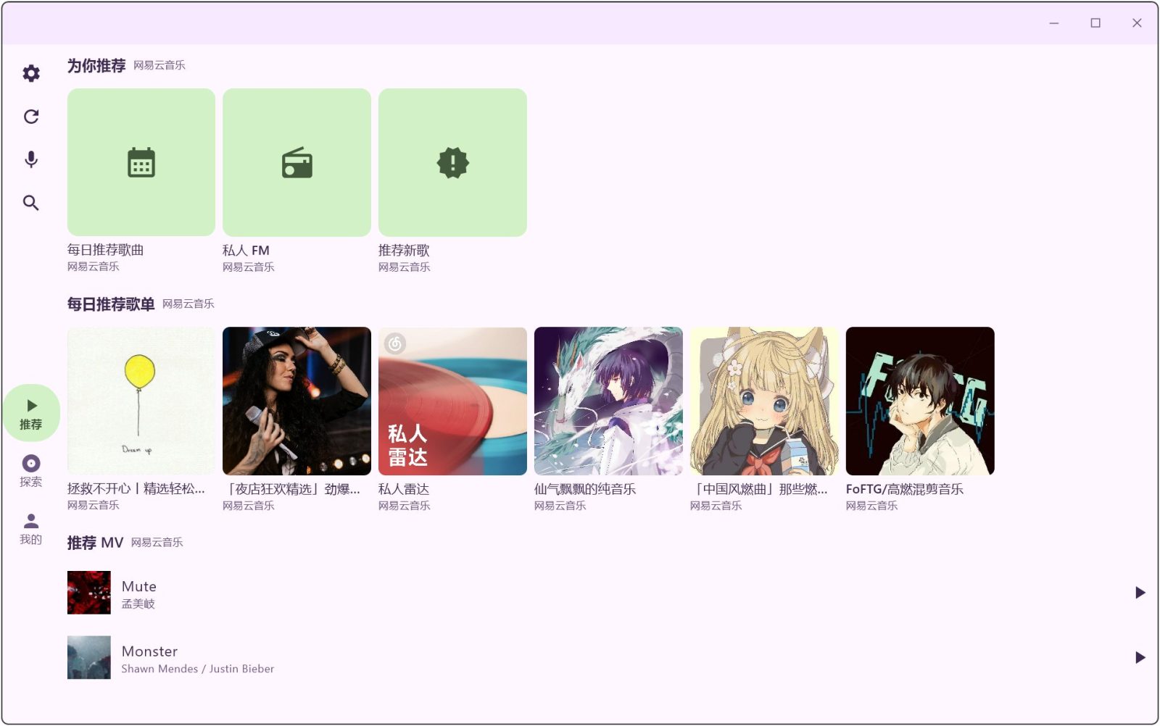The height and width of the screenshot is (726, 1160).
Task: Switch to the 探索 navigation tab
Action: pos(30,471)
